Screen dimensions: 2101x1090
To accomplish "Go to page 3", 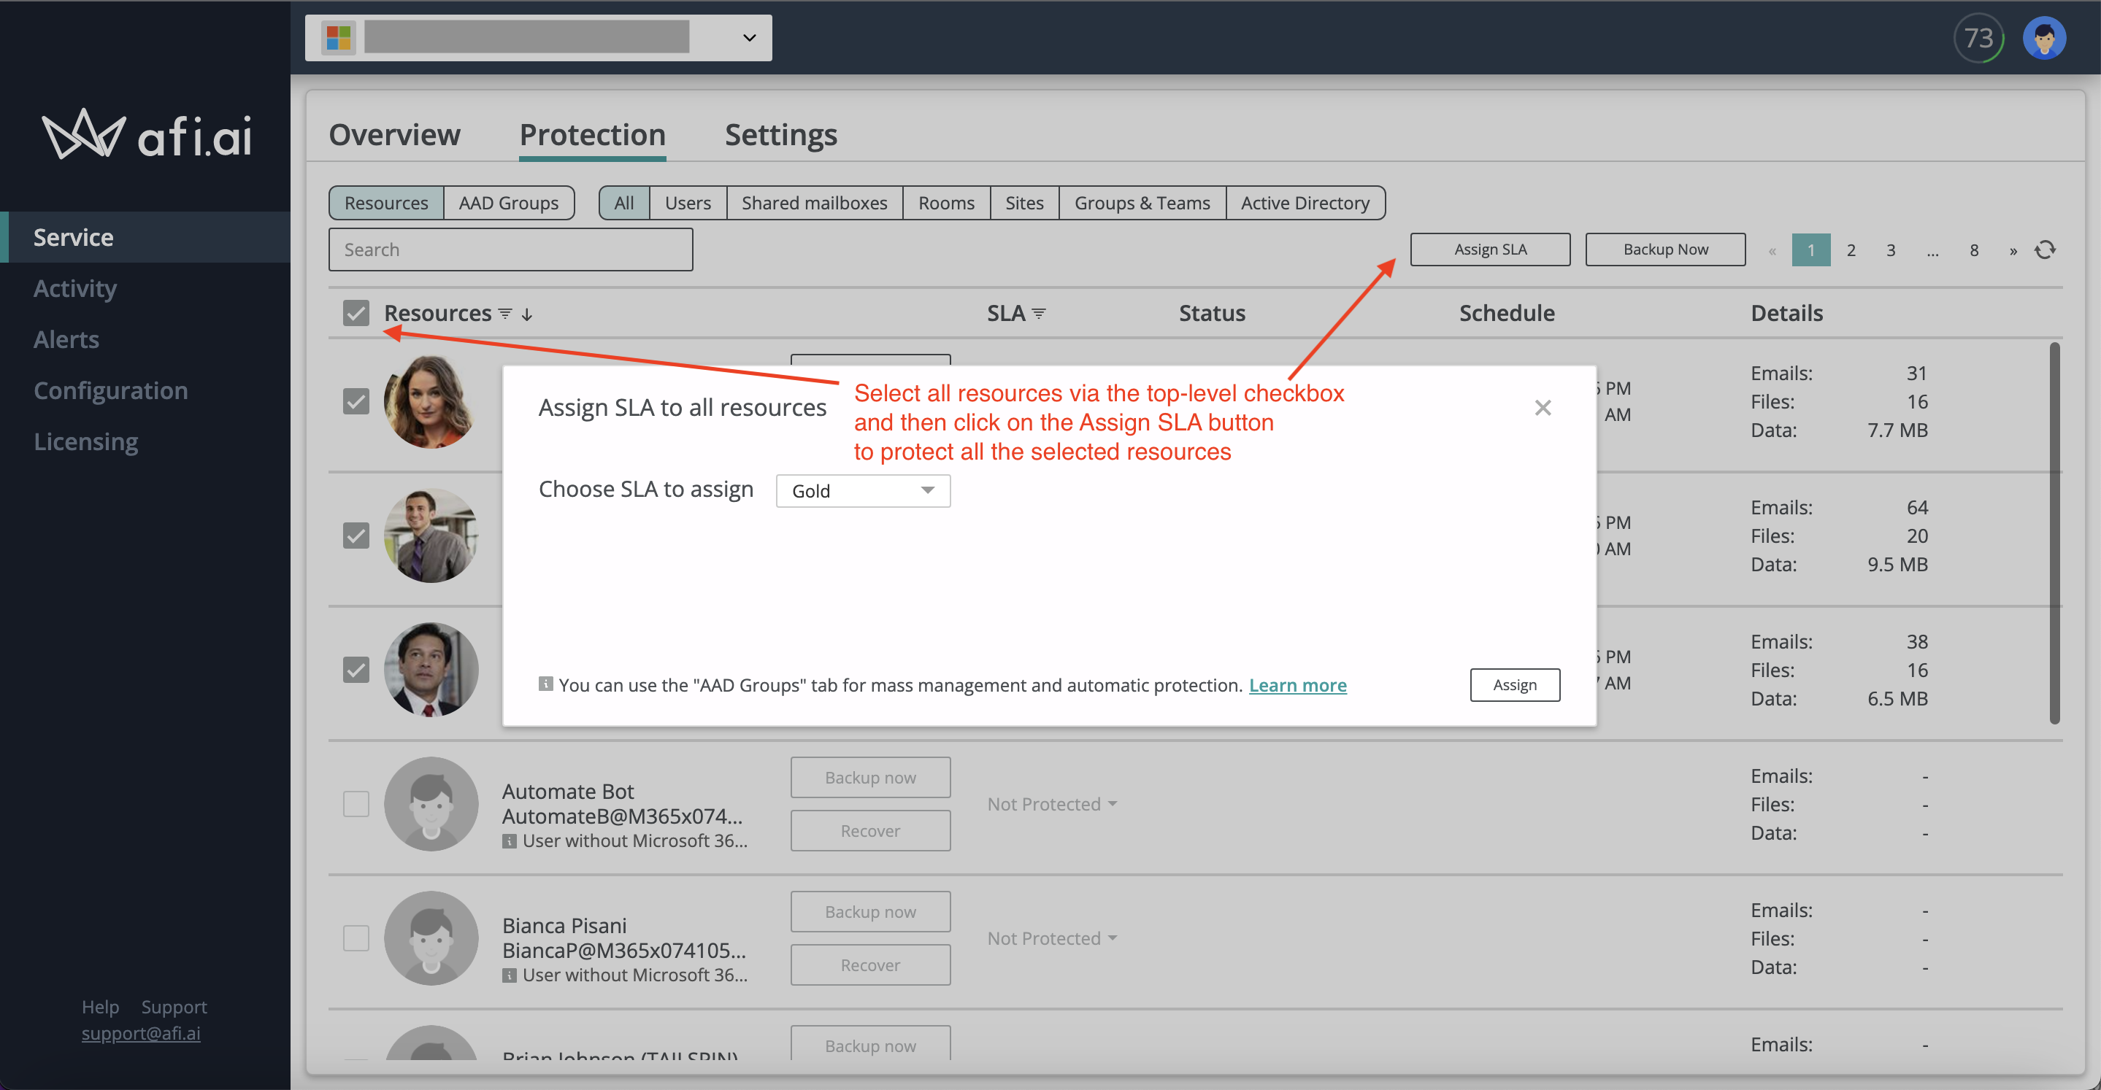I will [x=1891, y=250].
